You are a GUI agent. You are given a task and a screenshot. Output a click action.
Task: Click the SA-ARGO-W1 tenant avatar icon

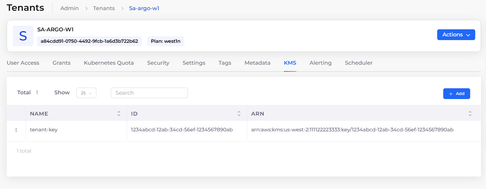(x=23, y=36)
